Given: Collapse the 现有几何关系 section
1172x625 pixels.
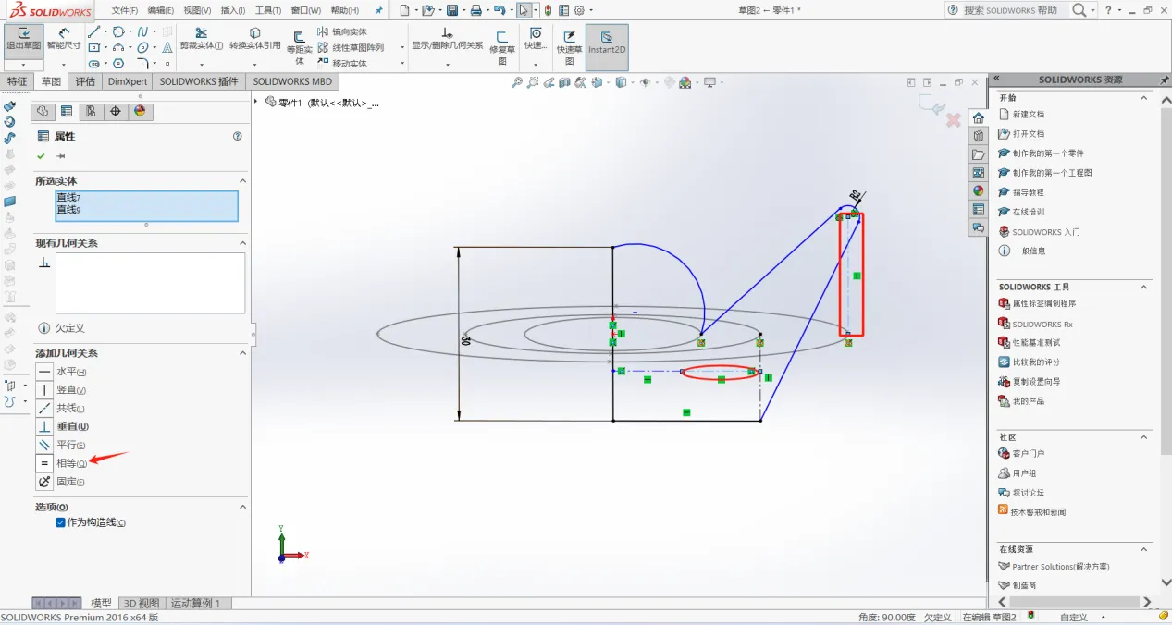Looking at the screenshot, I should (243, 243).
